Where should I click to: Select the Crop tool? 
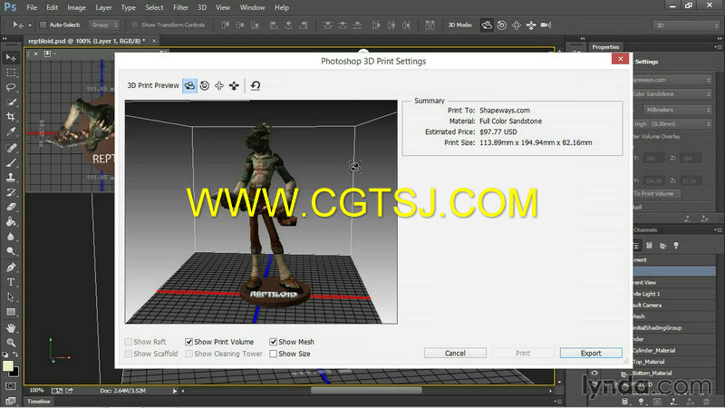11,117
